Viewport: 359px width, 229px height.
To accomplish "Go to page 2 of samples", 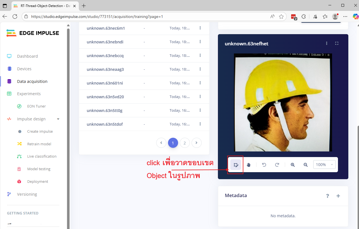I will coord(185,143).
